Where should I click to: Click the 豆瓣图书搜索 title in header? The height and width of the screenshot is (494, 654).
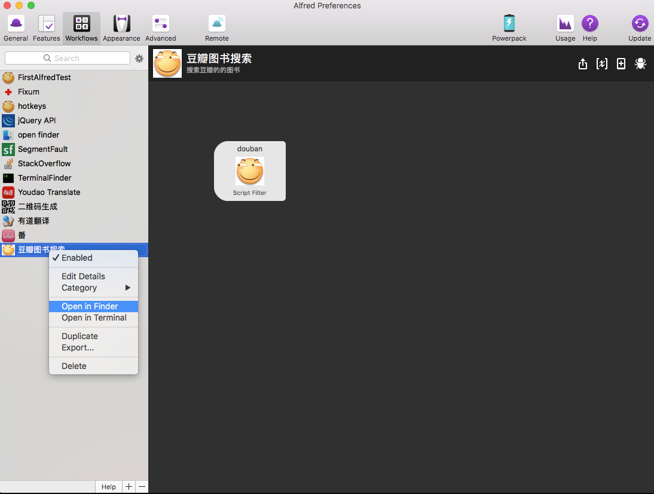[x=219, y=59]
